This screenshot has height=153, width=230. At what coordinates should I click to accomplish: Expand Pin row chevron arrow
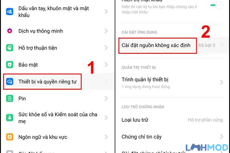[106, 99]
